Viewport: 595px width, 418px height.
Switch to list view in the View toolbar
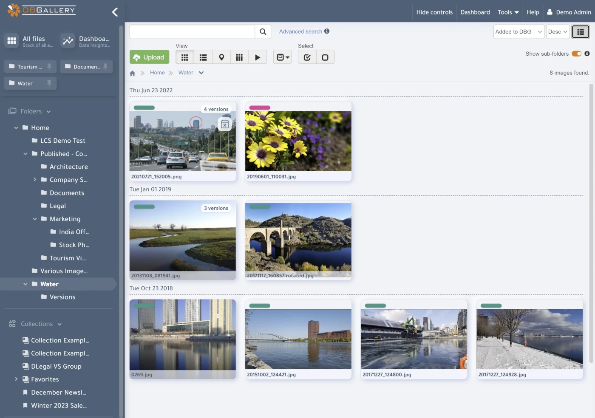tap(203, 56)
